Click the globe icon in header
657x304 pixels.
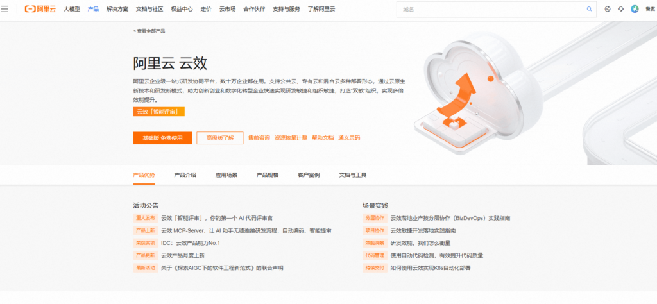608,9
